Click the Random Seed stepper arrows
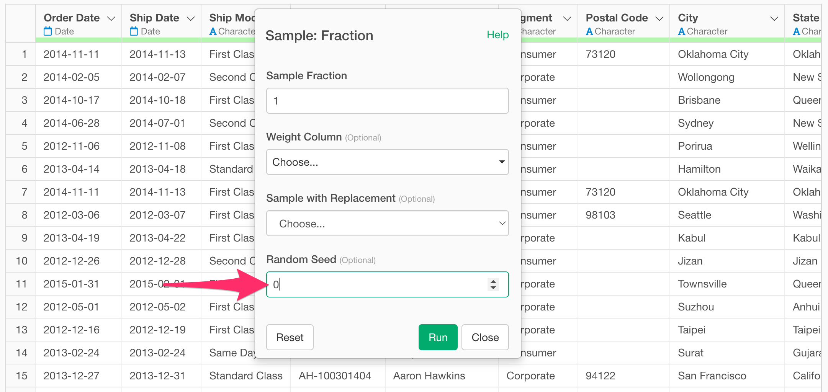 [493, 284]
